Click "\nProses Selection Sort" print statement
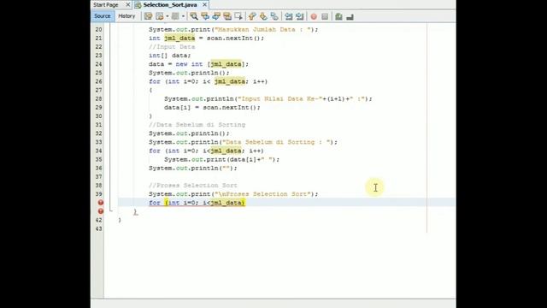Image resolution: width=547 pixels, height=308 pixels. click(x=233, y=194)
